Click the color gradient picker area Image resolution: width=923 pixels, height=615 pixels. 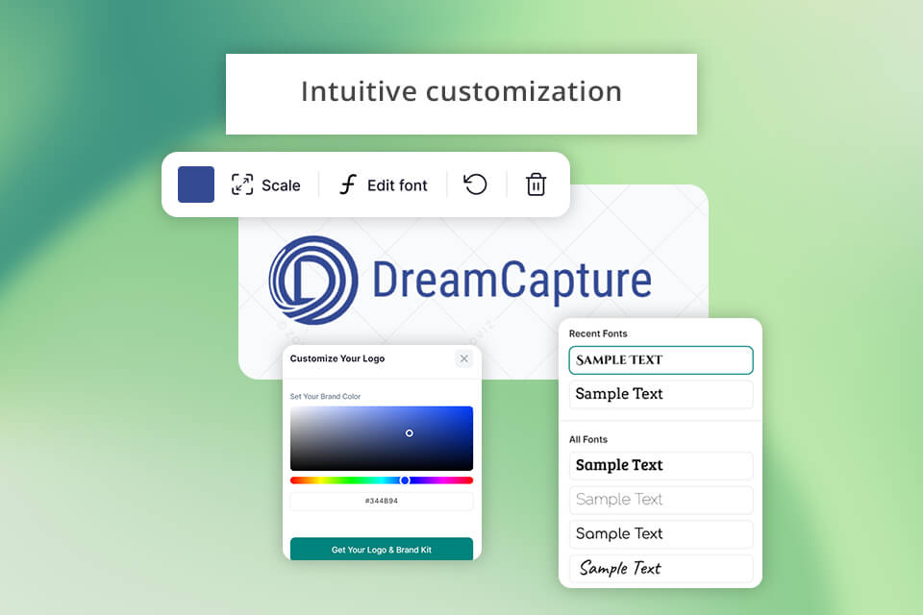382,438
